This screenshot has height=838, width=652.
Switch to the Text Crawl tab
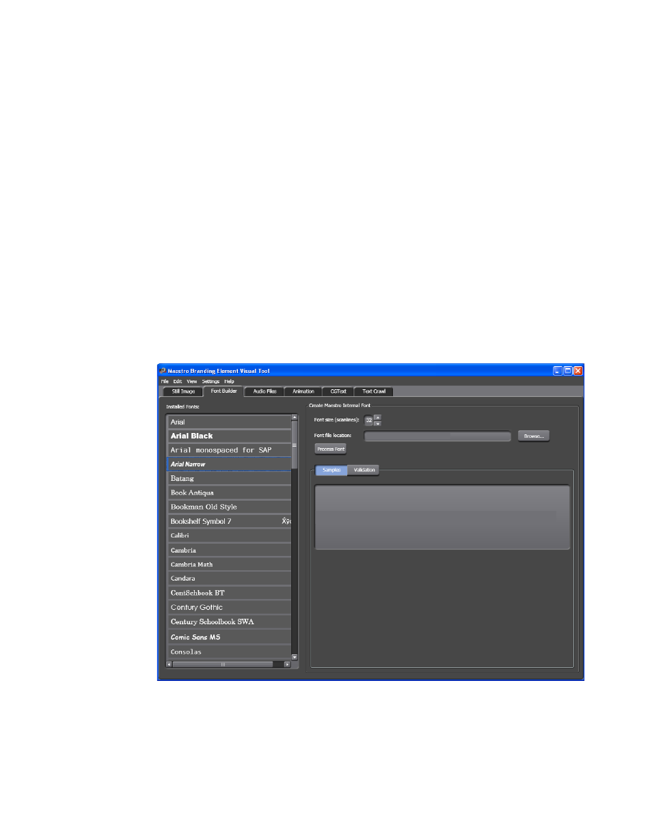373,391
